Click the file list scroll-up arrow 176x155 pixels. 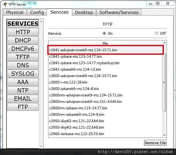point(165,43)
